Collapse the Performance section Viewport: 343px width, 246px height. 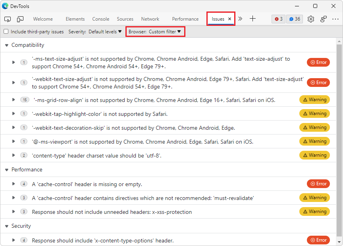[6, 169]
